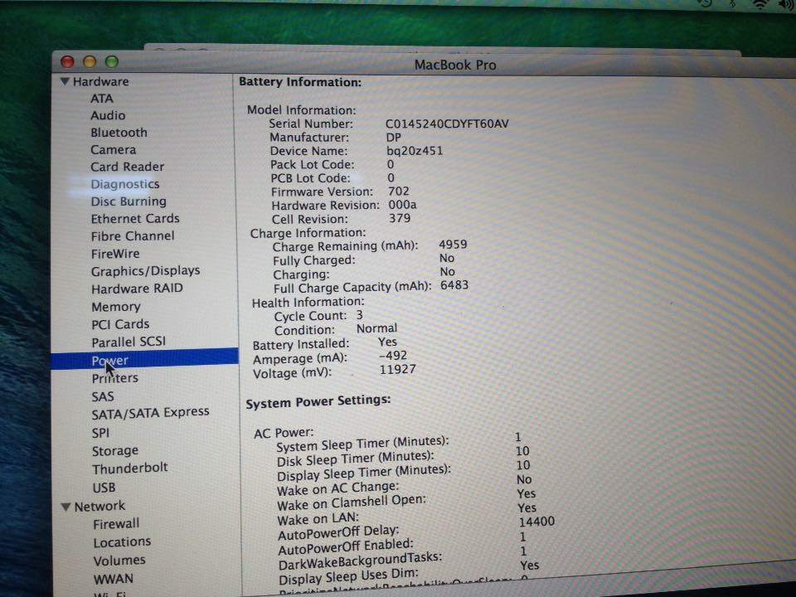The height and width of the screenshot is (597, 796).
Task: Select Card Reader in the sidebar
Action: click(127, 166)
